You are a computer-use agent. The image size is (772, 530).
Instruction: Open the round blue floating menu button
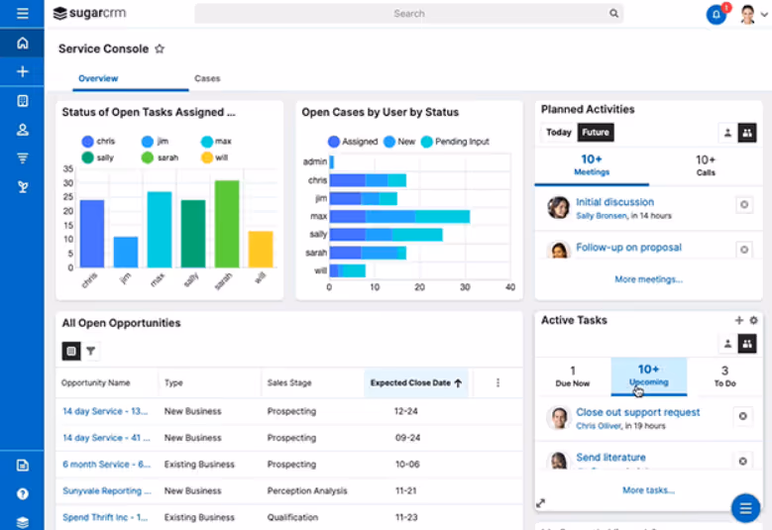pos(745,508)
